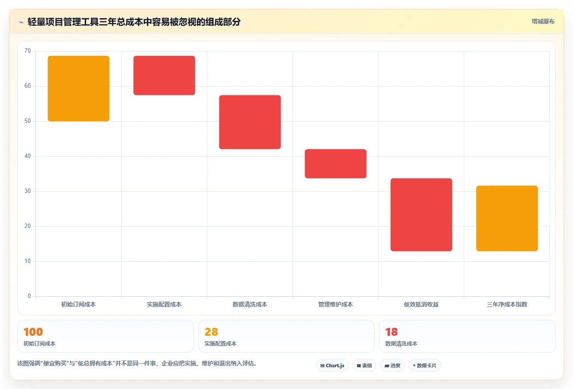Click 实施配置成本 caption in KPI card

[221, 344]
